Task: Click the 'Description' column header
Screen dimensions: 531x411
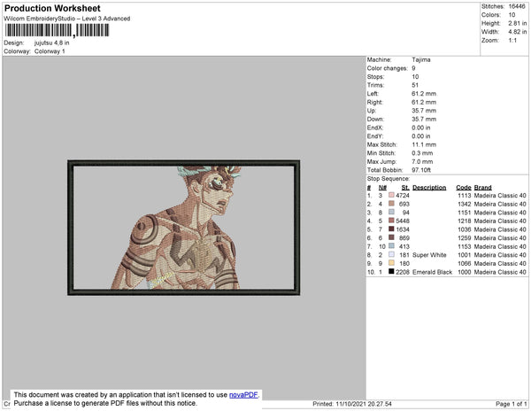Action: coord(429,188)
